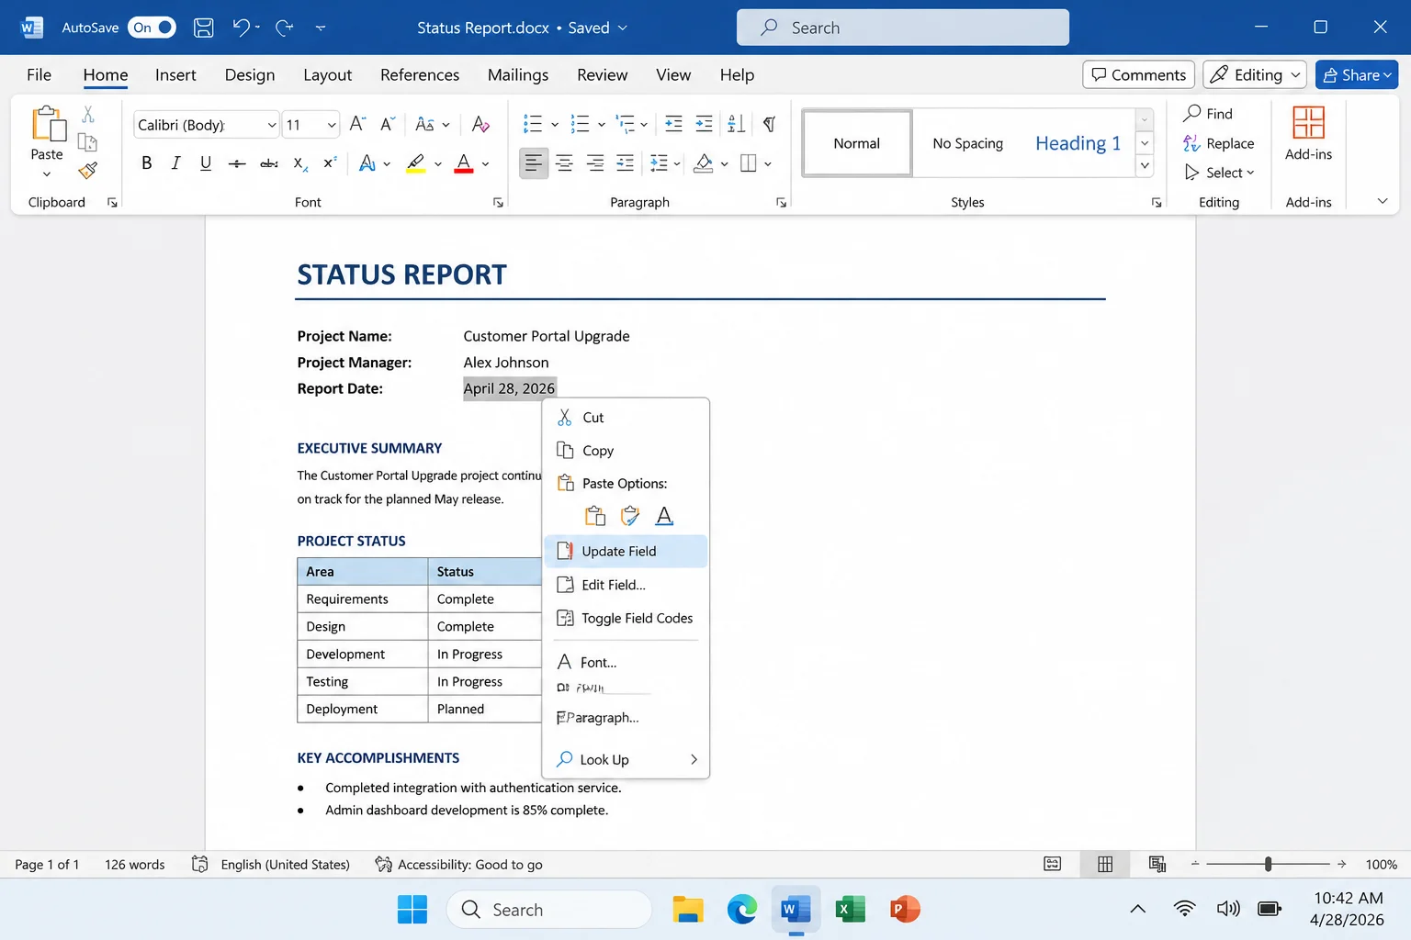Open the References ribbon tab
This screenshot has height=940, width=1411.
coord(420,75)
